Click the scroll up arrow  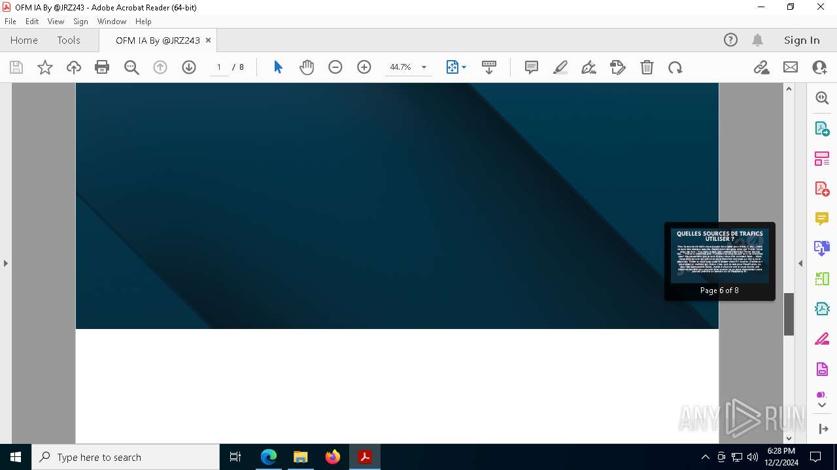(789, 89)
